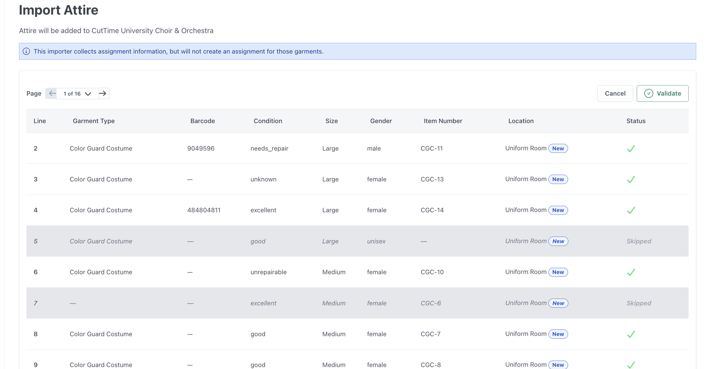Click the previous page arrow
This screenshot has height=369, width=706.
point(52,93)
